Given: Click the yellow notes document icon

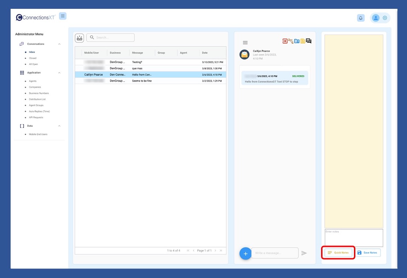Looking at the screenshot, I should [303, 41].
